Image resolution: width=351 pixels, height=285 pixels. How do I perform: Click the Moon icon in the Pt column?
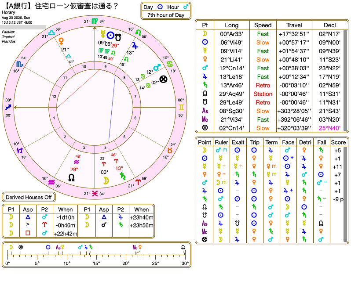tap(205, 34)
